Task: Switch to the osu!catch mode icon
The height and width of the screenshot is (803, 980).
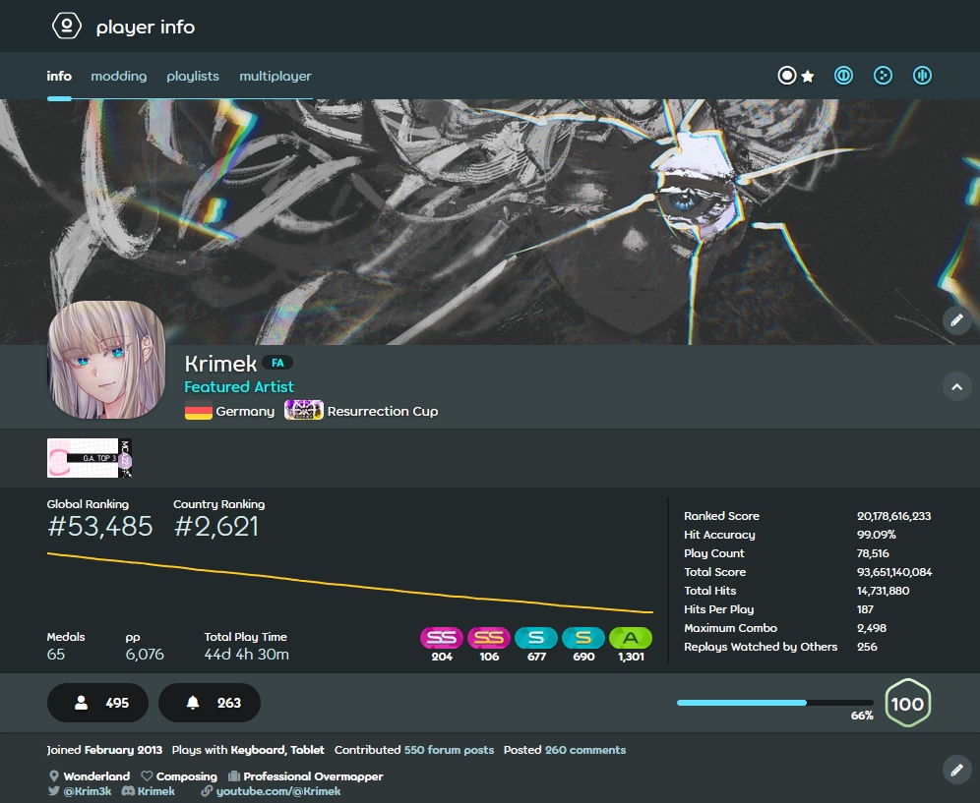Action: [x=883, y=76]
